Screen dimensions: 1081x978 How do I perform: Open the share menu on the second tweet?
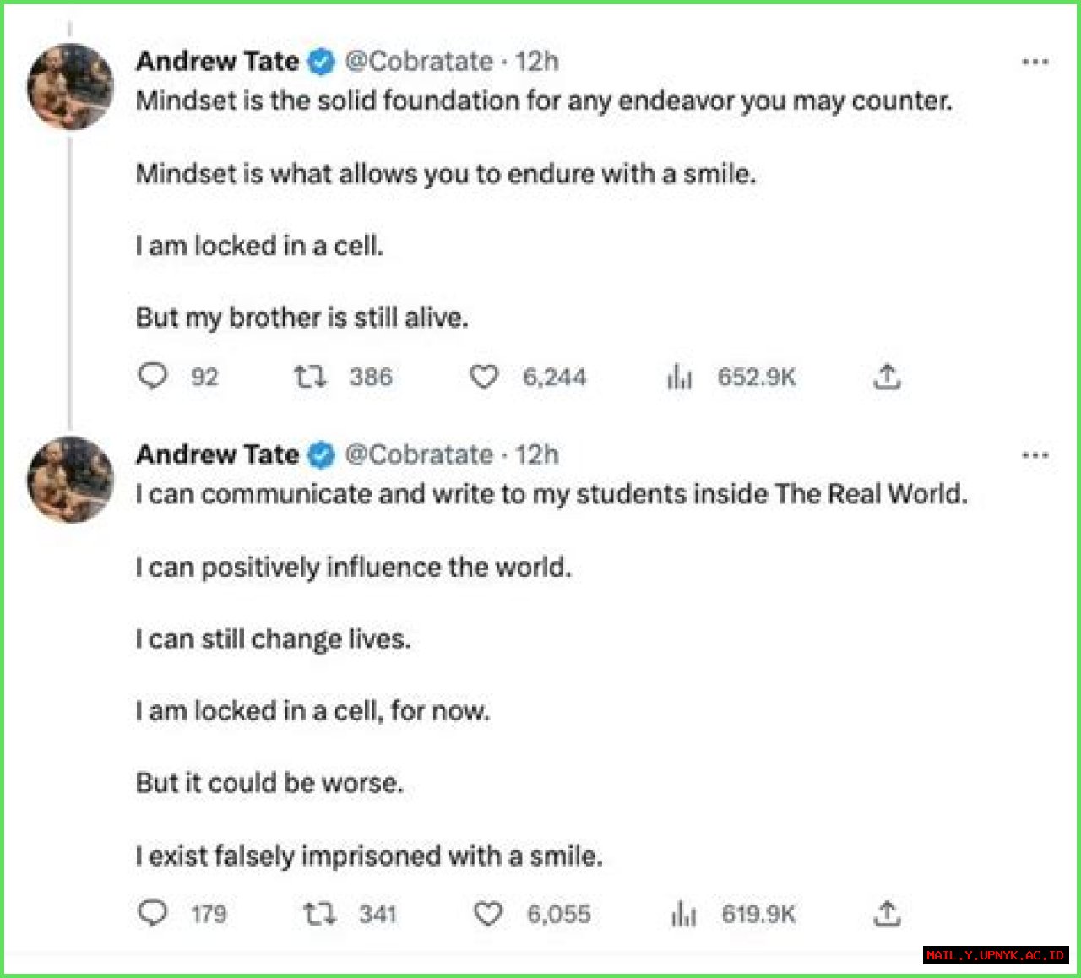pos(888,914)
